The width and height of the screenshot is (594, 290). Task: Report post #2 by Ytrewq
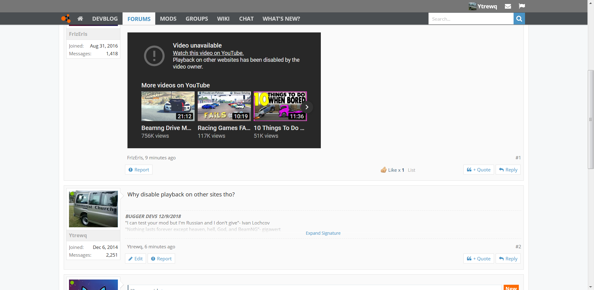click(161, 258)
